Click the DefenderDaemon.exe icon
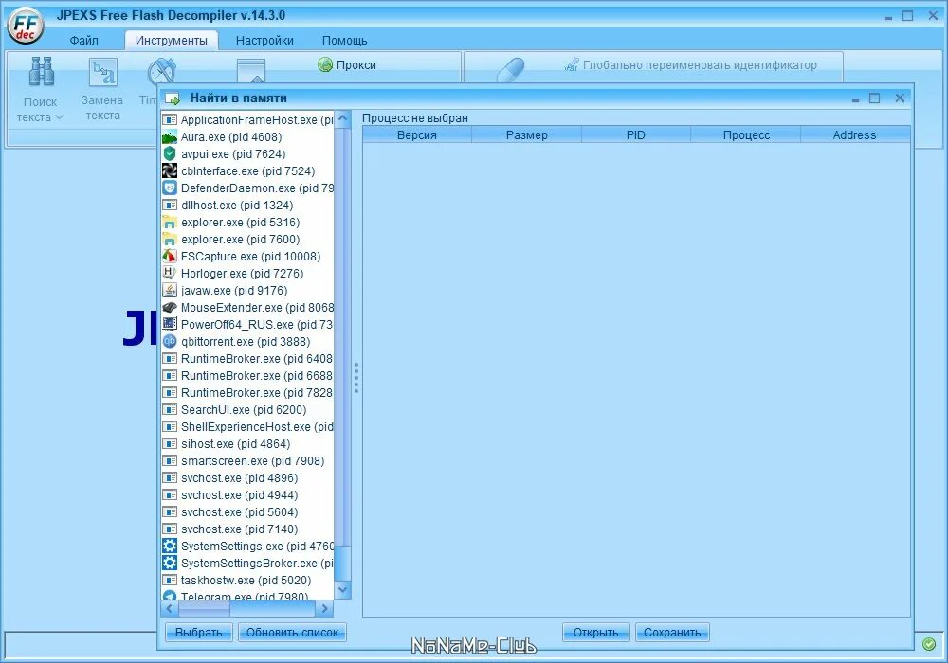 coord(170,188)
